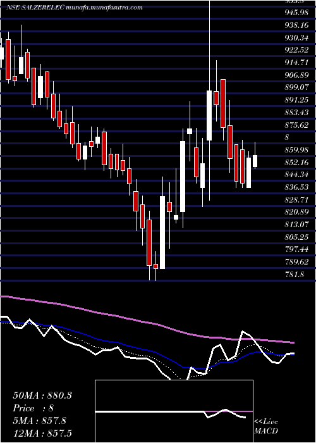This screenshot has height=443, width=316.
Task: Click the 12MA : 857.5 readout
Action: pos(42,434)
